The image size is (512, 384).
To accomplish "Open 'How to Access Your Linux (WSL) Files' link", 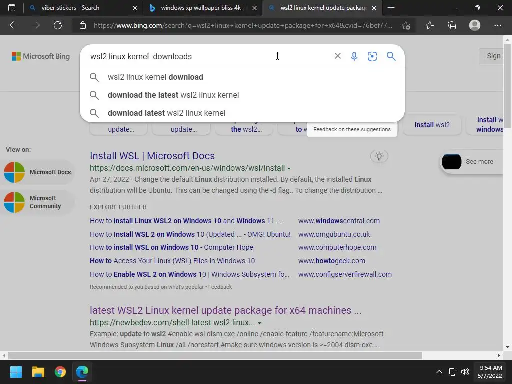I will pyautogui.click(x=172, y=261).
